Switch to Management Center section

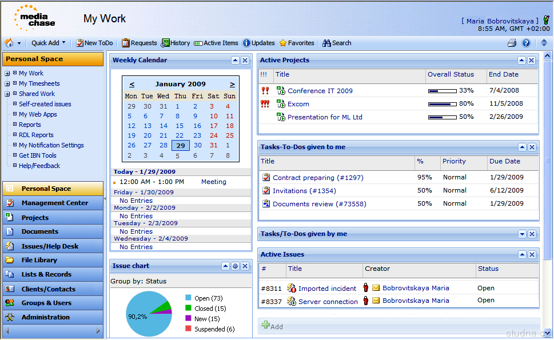54,203
